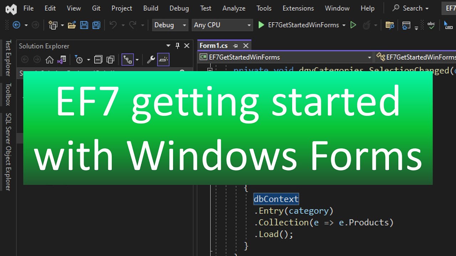The image size is (456, 256).
Task: Open the Solution Explorer window options arrow
Action: (x=168, y=46)
